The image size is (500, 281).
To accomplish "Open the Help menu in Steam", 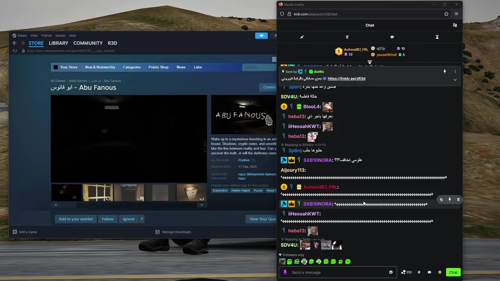I will coord(72,36).
